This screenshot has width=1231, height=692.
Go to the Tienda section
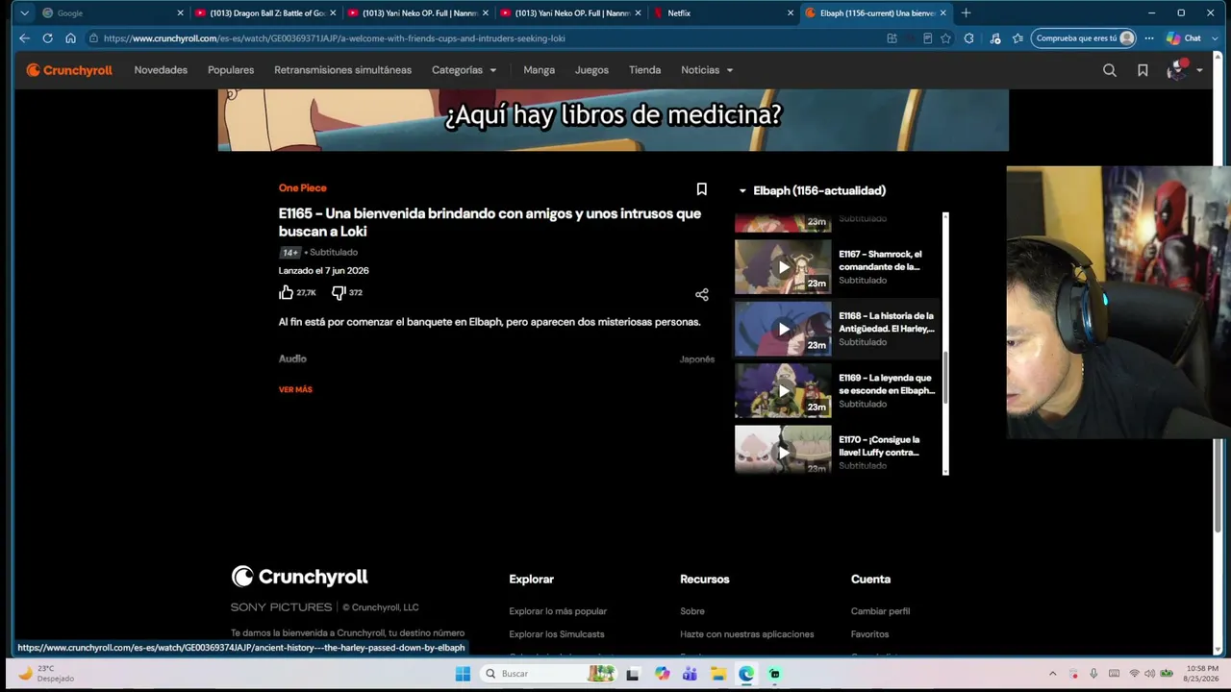[644, 70]
